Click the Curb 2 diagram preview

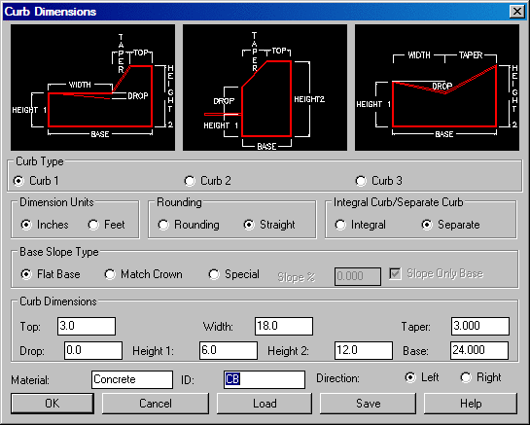point(265,88)
